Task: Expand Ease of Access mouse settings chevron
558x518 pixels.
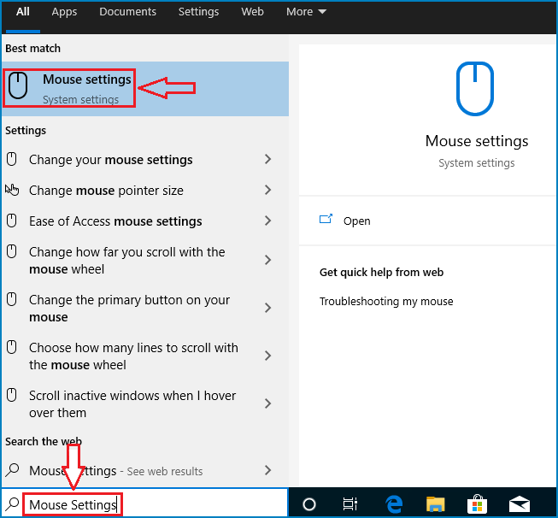Action: pos(268,221)
